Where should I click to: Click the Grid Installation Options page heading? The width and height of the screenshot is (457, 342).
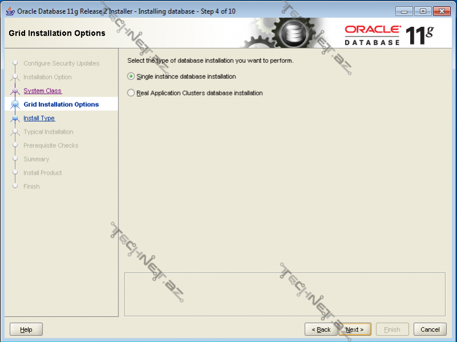(57, 33)
